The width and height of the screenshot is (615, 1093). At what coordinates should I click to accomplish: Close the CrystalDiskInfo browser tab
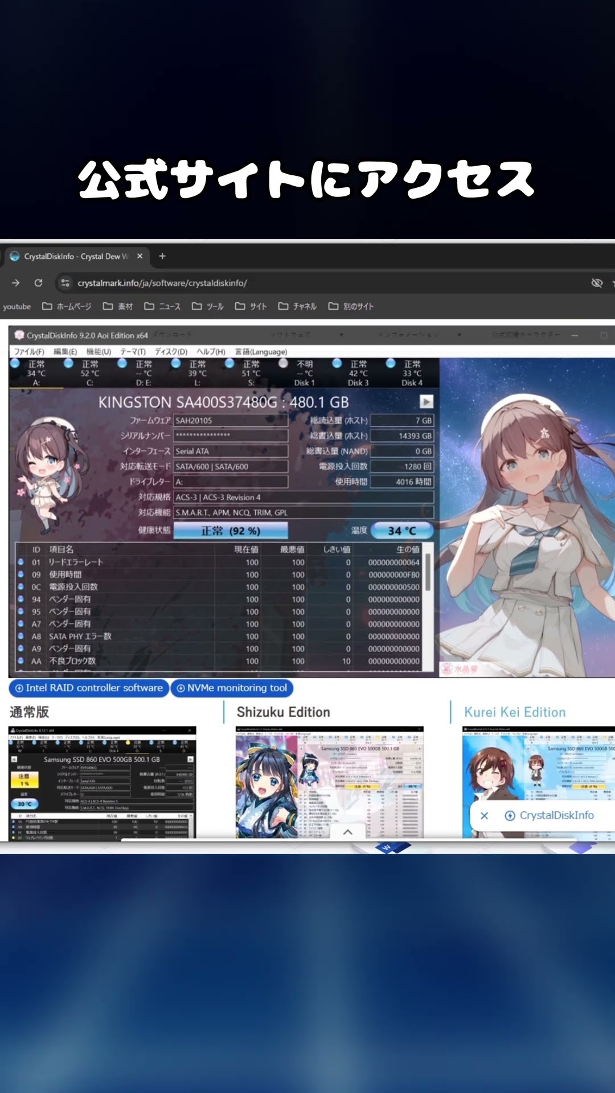coord(140,256)
